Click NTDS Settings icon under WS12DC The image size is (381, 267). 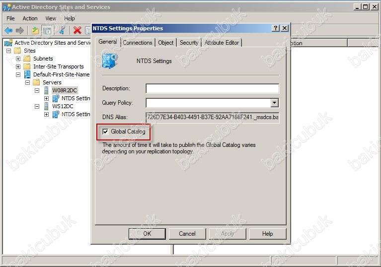pos(56,114)
